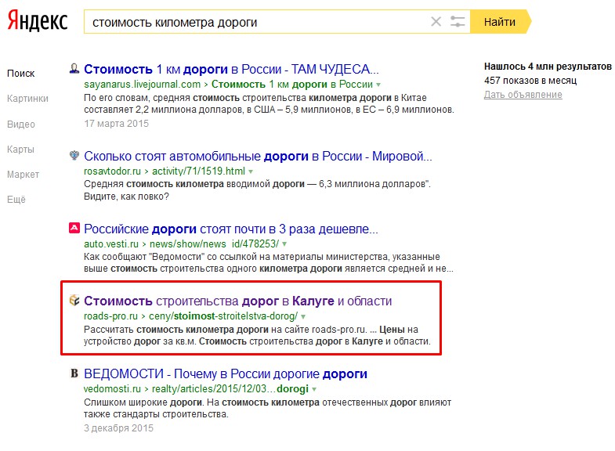
Task: Open 'Российские дороги стоят почти в 3 раза дешевле'
Action: 231,229
